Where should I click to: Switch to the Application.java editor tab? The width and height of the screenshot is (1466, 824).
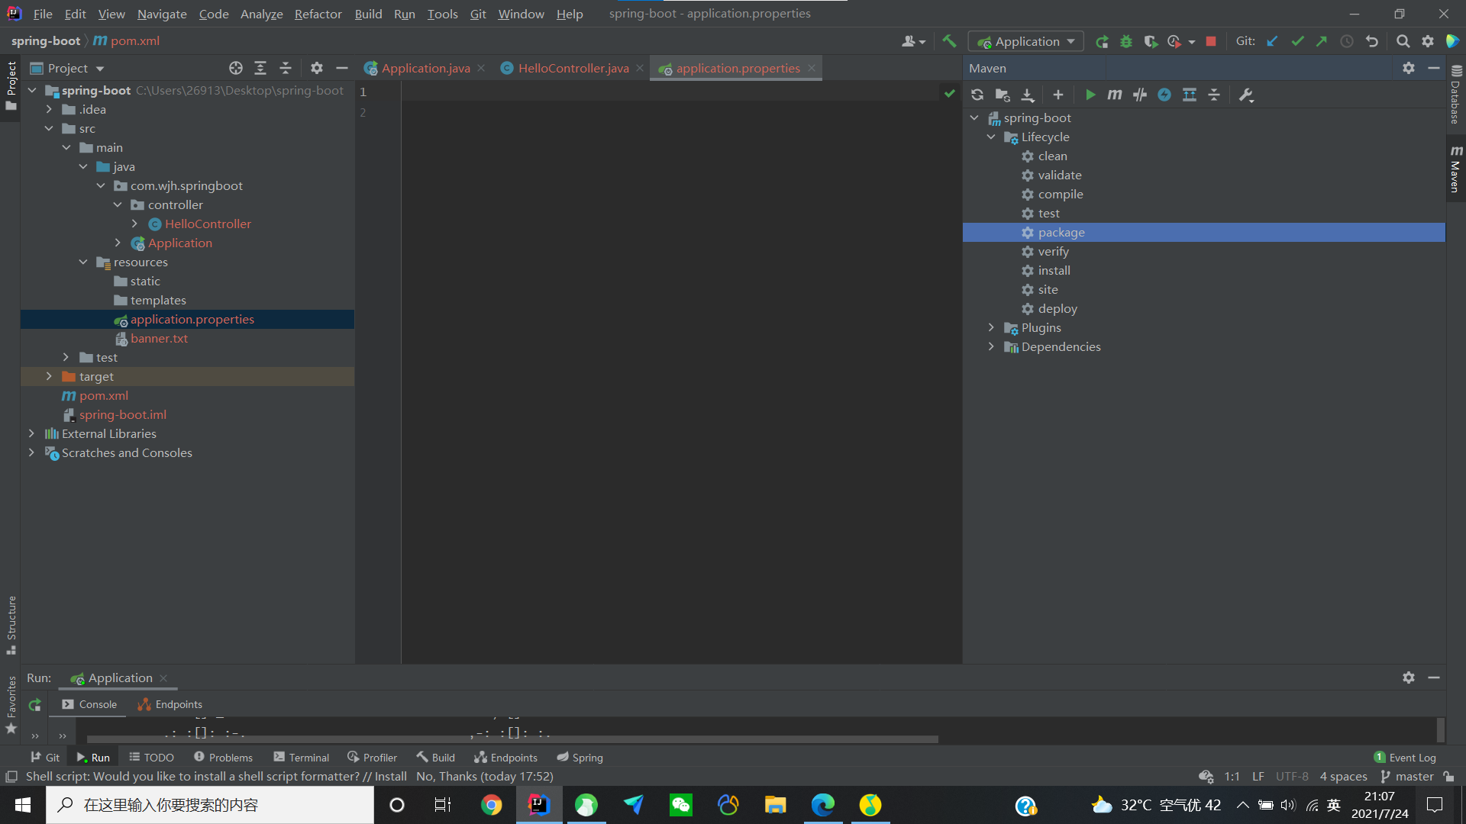click(425, 68)
